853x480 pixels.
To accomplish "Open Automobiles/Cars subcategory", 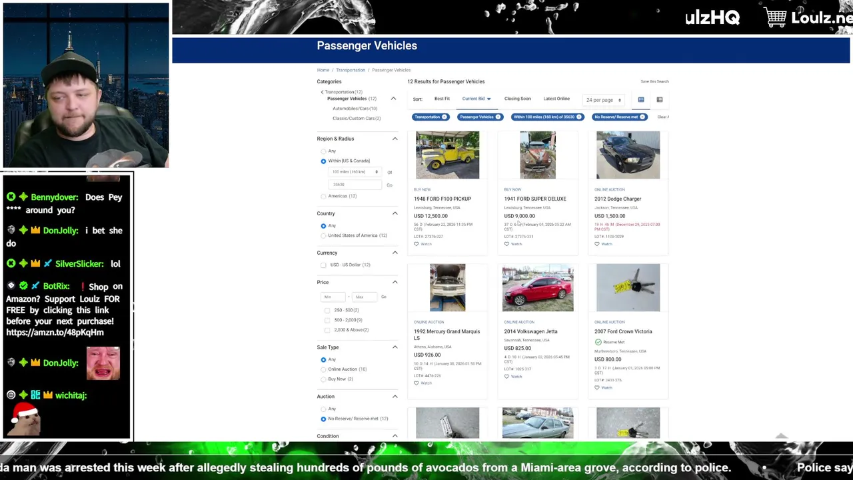I will (355, 109).
